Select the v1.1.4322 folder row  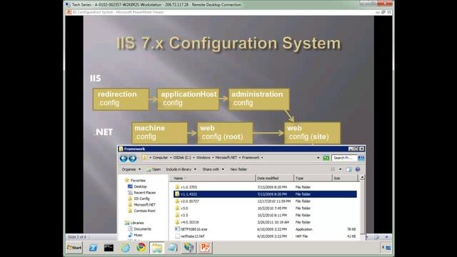click(x=265, y=194)
